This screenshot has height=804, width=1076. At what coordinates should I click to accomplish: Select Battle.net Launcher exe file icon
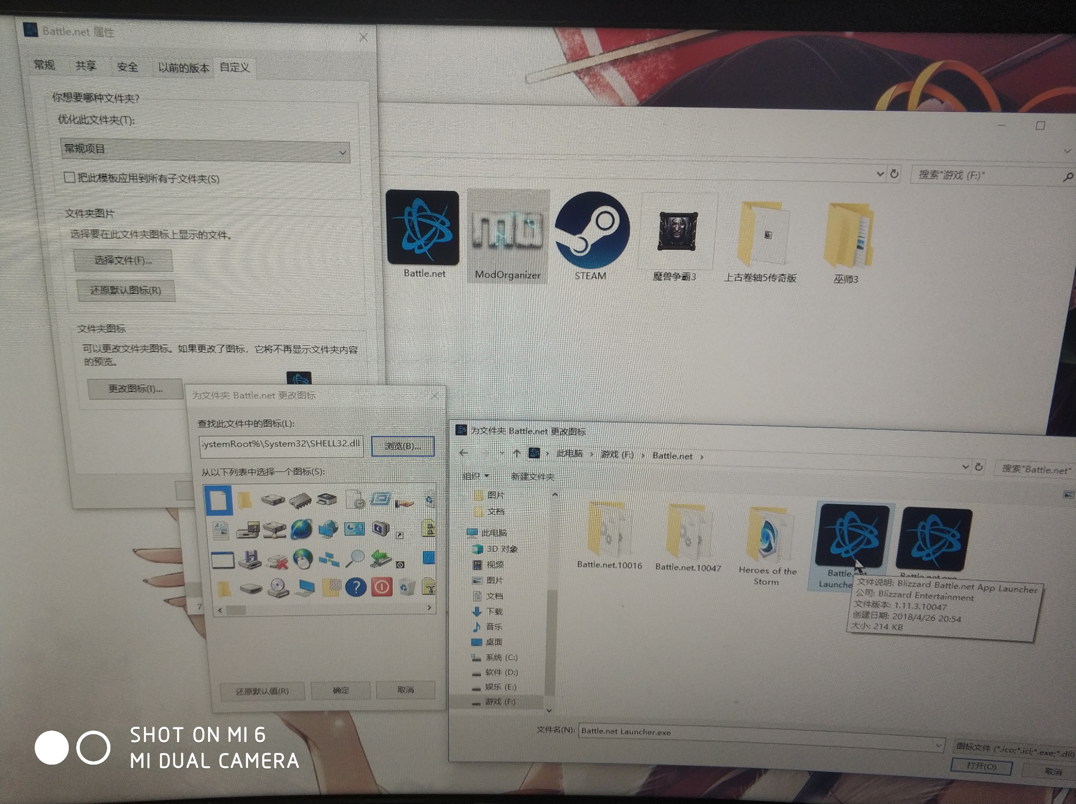[x=853, y=536]
